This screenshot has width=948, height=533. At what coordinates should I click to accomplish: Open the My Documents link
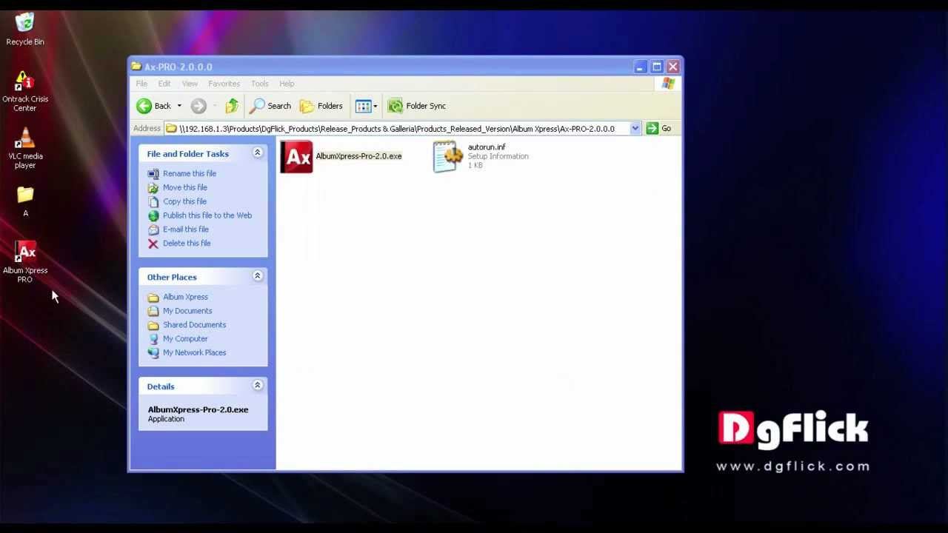187,311
